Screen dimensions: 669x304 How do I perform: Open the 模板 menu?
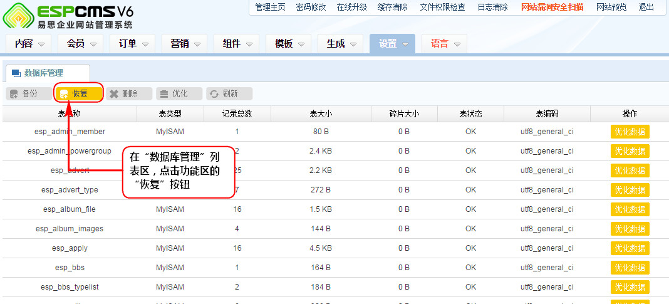(289, 43)
